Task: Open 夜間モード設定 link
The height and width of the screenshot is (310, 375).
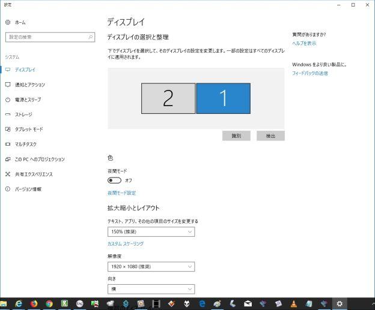Action: pos(122,193)
